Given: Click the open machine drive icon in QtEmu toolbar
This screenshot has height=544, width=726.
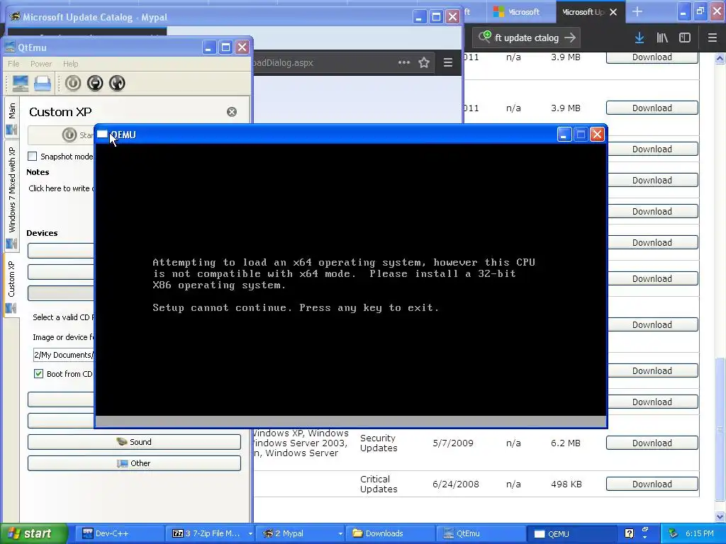Looking at the screenshot, I should (x=43, y=84).
